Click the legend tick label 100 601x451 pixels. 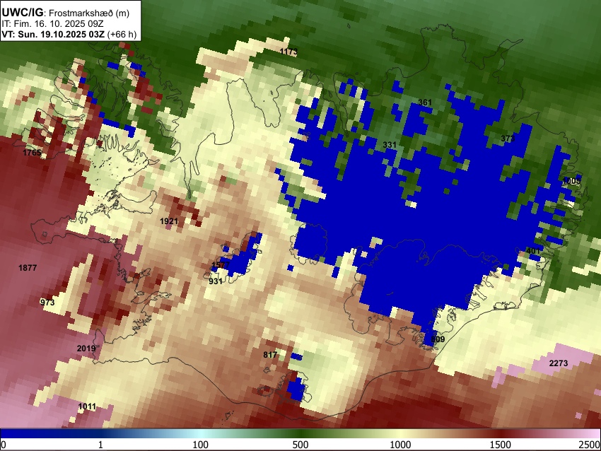coord(200,445)
